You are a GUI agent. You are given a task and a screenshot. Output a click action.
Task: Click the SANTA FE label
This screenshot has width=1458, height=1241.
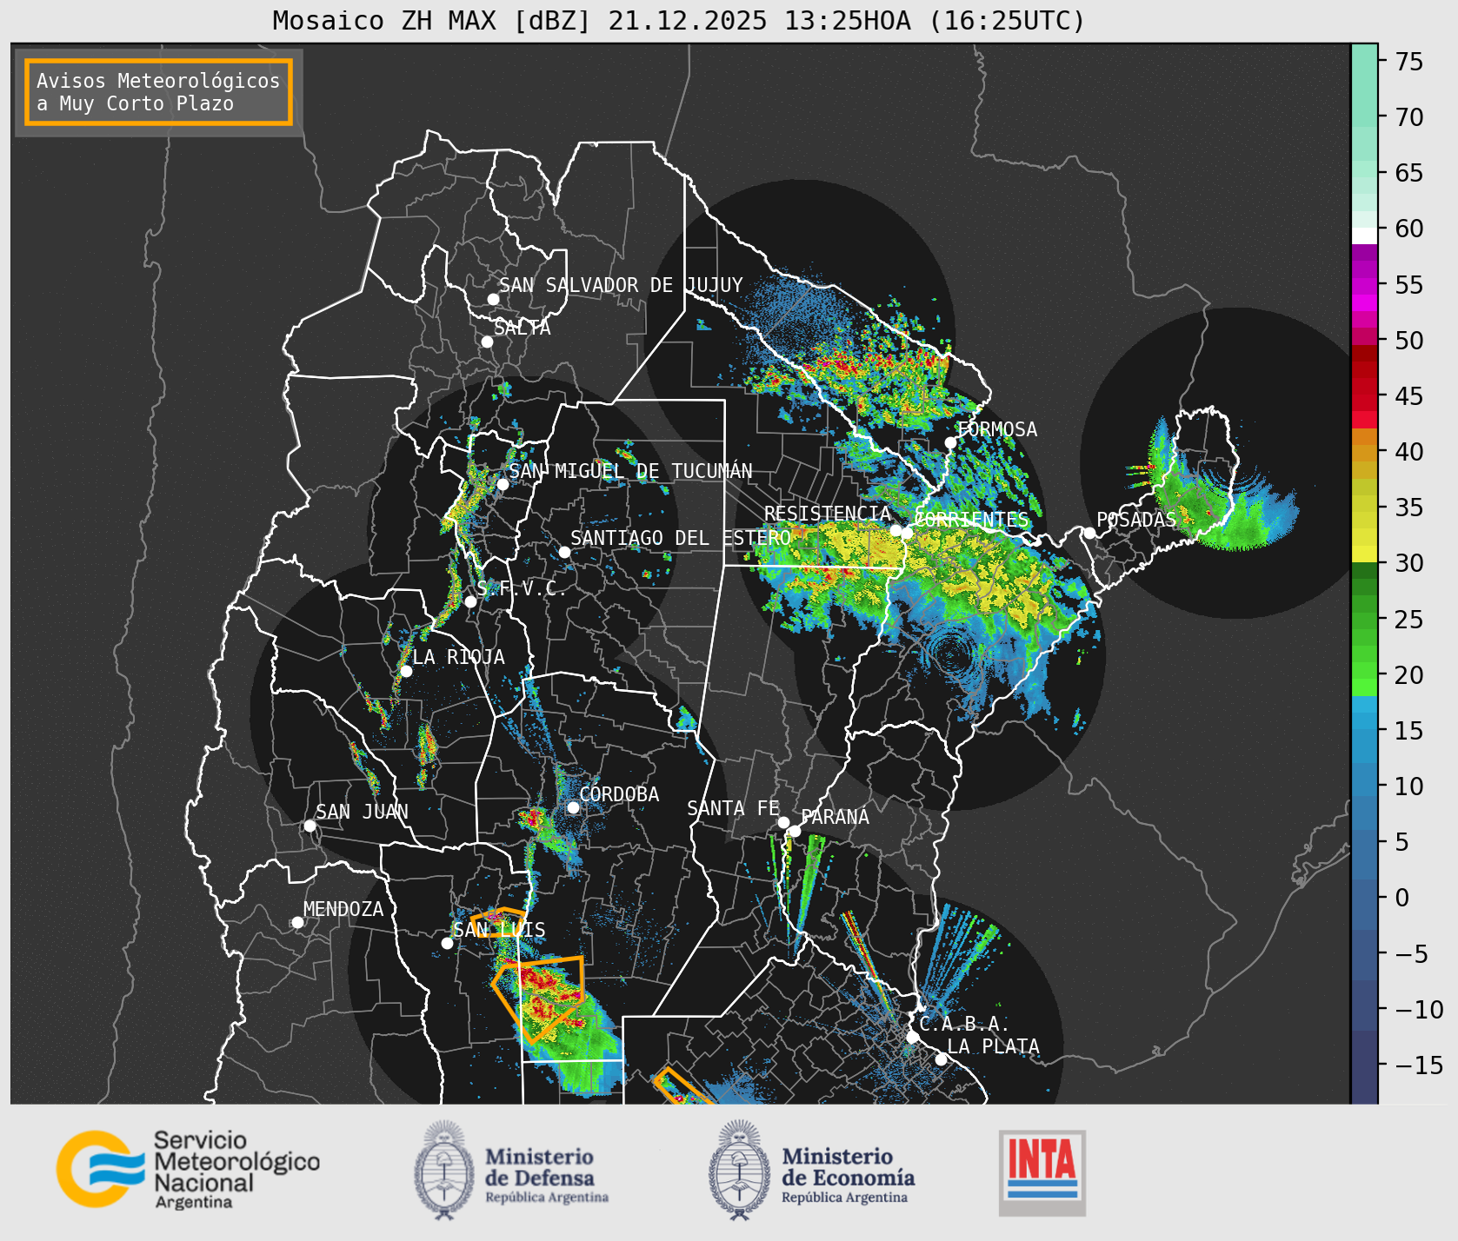[733, 808]
